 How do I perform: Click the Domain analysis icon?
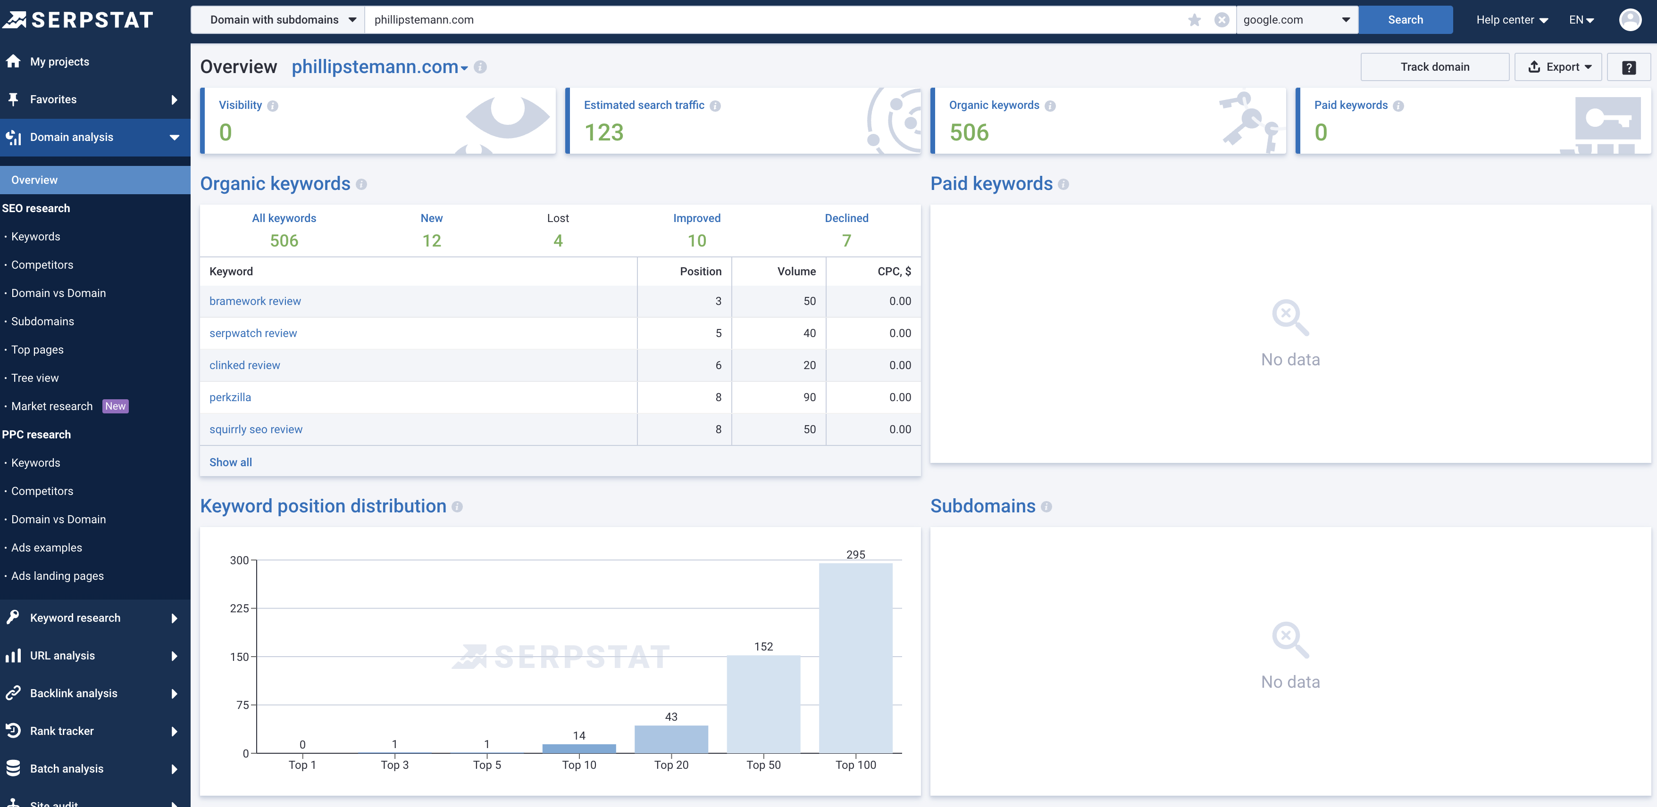click(x=13, y=137)
